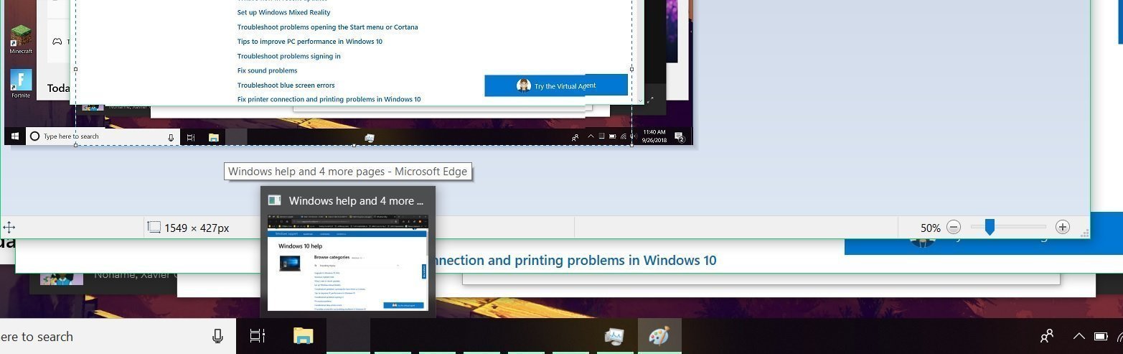Click the Start button in the canvas screenshot

14,136
